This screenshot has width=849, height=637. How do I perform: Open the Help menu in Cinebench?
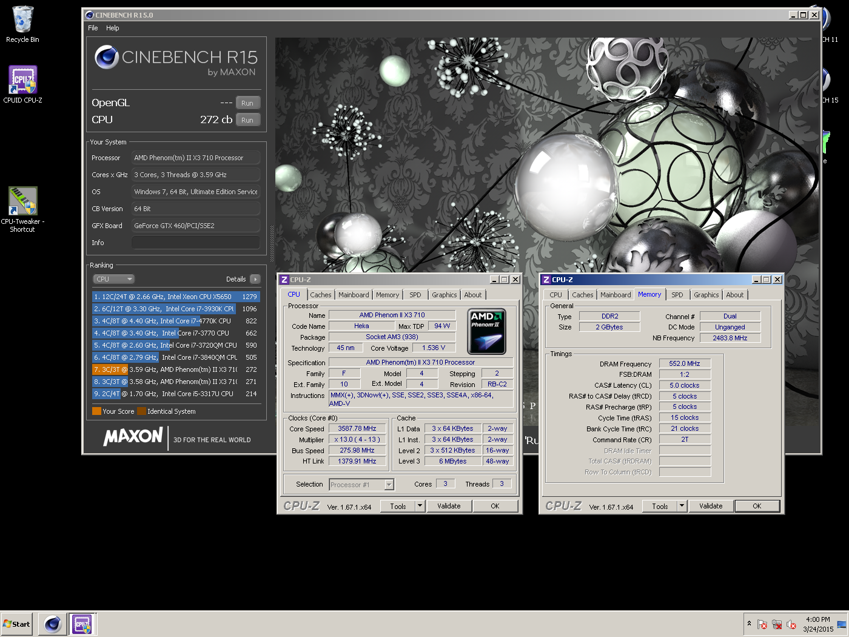click(112, 28)
